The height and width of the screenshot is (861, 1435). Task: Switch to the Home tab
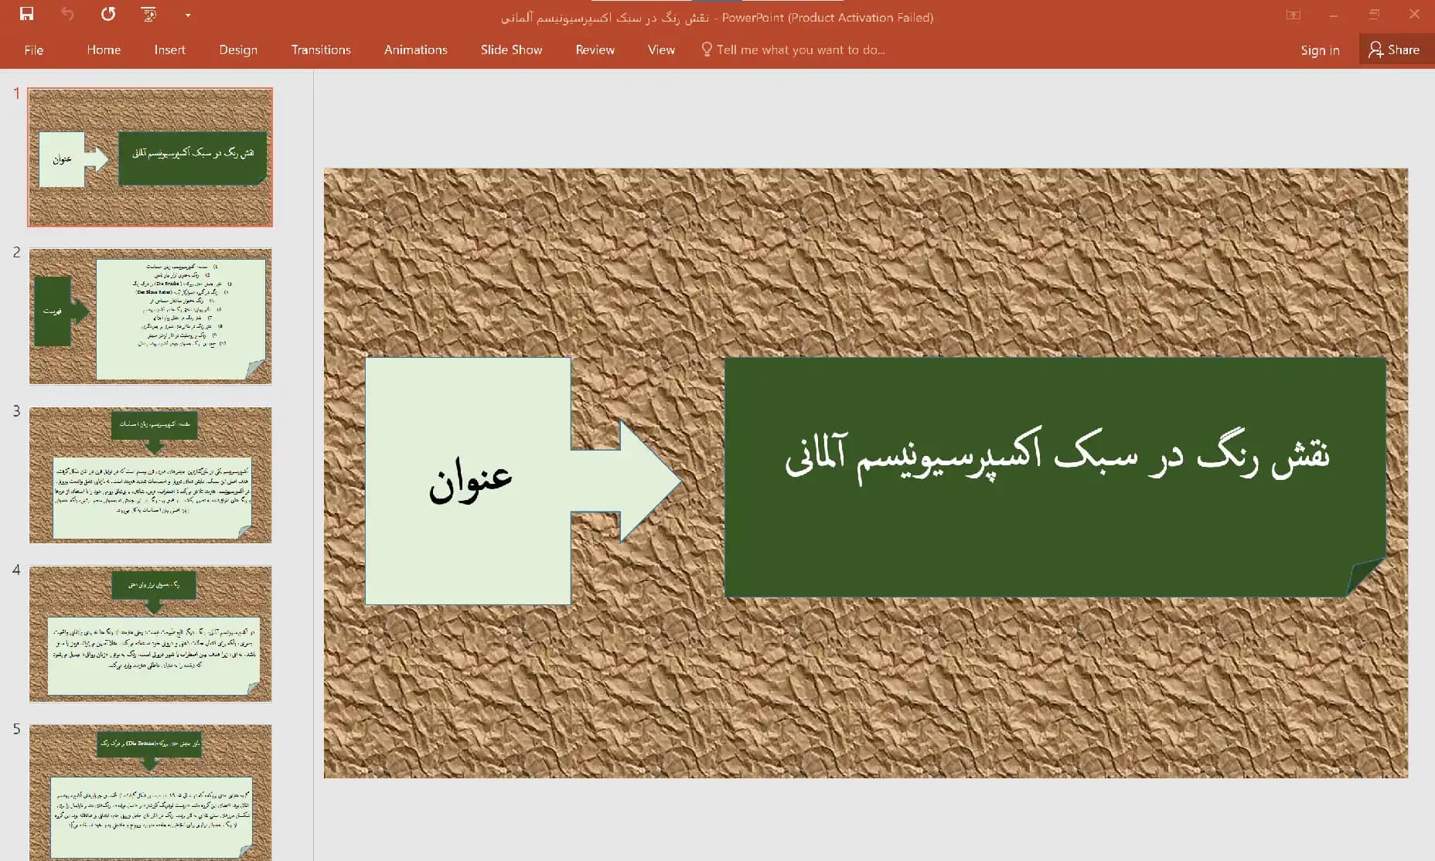point(104,50)
